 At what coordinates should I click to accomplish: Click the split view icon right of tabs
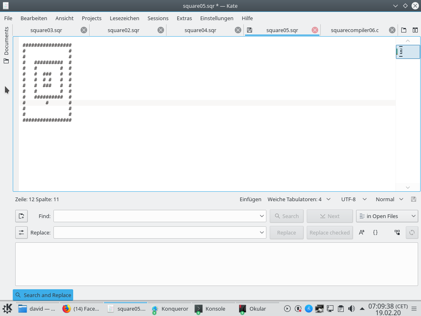[x=415, y=30]
